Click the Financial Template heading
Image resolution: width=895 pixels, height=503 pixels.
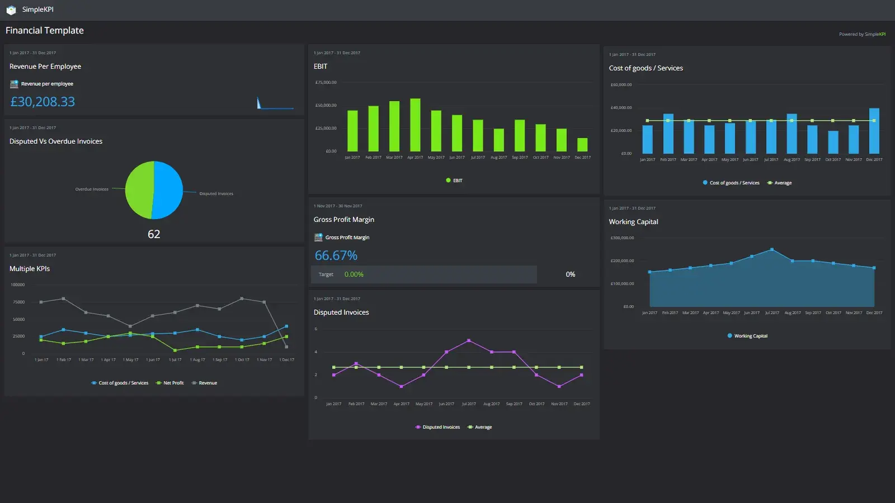[44, 30]
